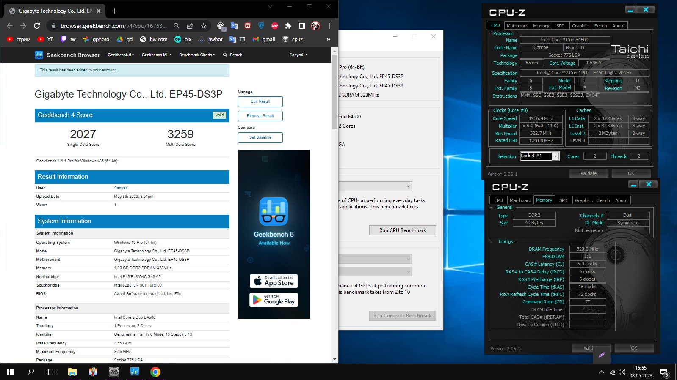The height and width of the screenshot is (380, 677).
Task: Open Chrome tab search chevron
Action: point(270,6)
